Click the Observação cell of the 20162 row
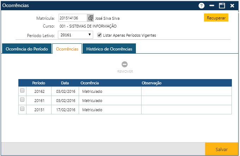The height and width of the screenshot is (156, 240). tap(186, 91)
